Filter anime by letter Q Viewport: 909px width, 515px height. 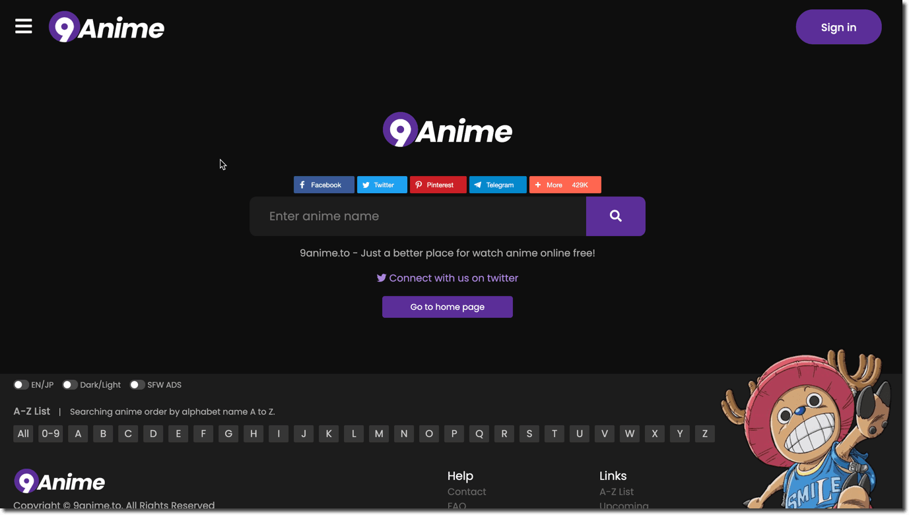[x=479, y=434]
